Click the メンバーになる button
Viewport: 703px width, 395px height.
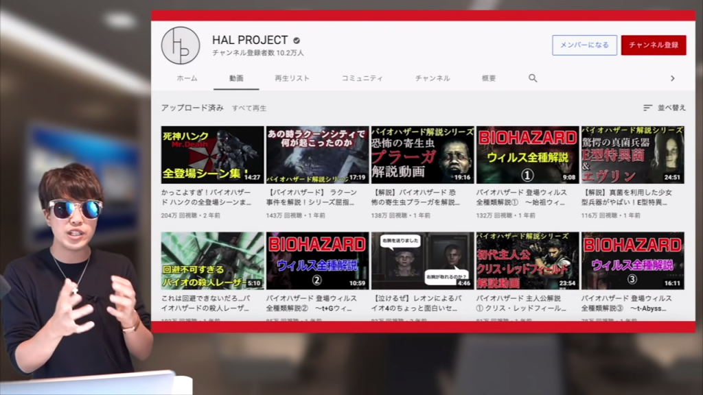click(585, 45)
